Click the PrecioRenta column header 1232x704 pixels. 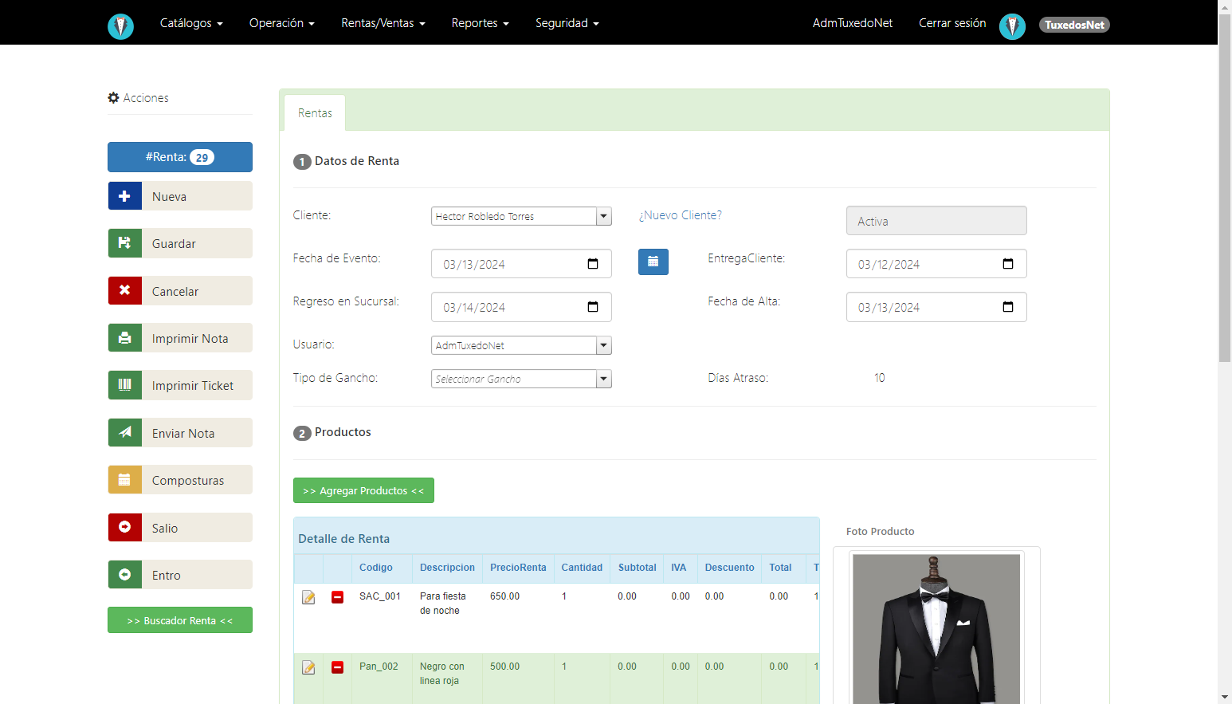(518, 568)
